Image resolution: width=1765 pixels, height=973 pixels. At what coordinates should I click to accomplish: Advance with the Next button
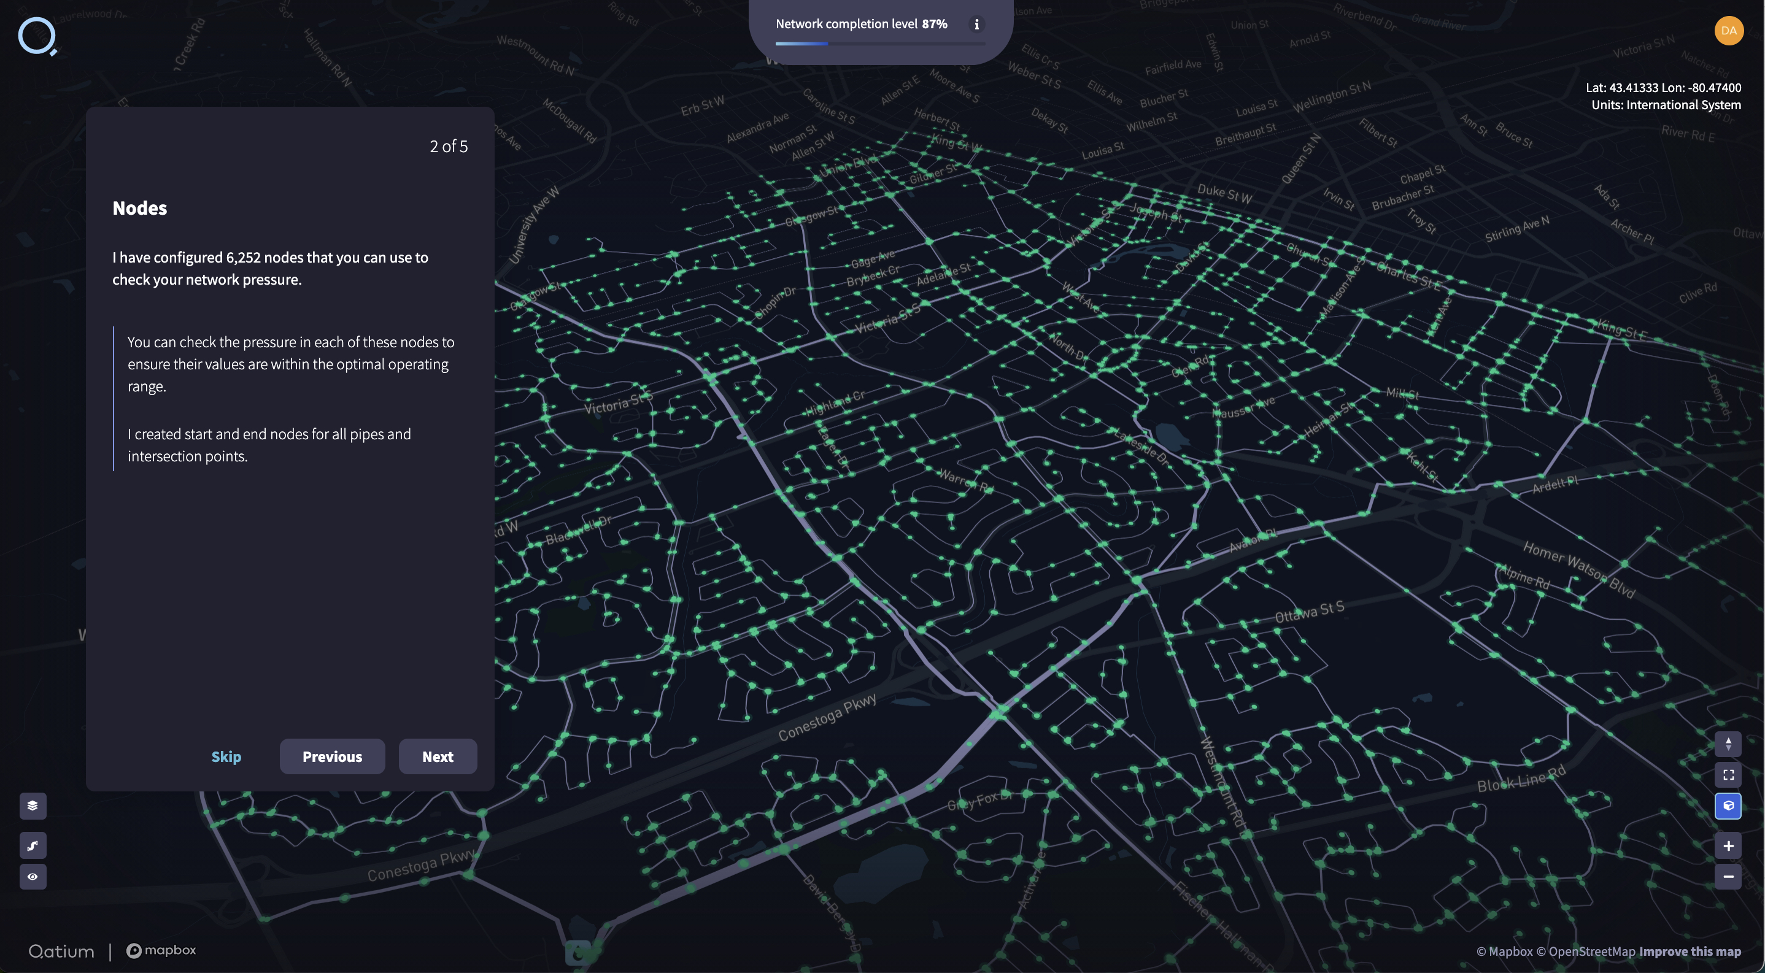[x=437, y=756]
